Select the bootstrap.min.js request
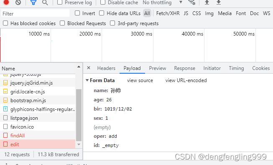 click(x=38, y=100)
